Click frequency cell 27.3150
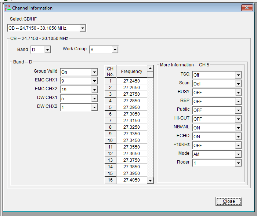This screenshot has width=257, height=216. coord(131,121)
